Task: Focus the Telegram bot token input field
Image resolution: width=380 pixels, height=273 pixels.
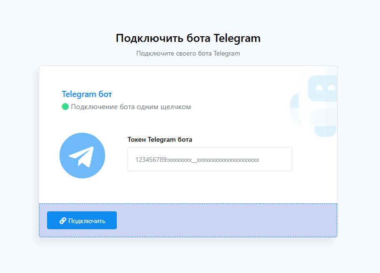Action: coord(210,159)
